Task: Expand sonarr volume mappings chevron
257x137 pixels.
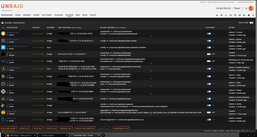Action: [151, 94]
